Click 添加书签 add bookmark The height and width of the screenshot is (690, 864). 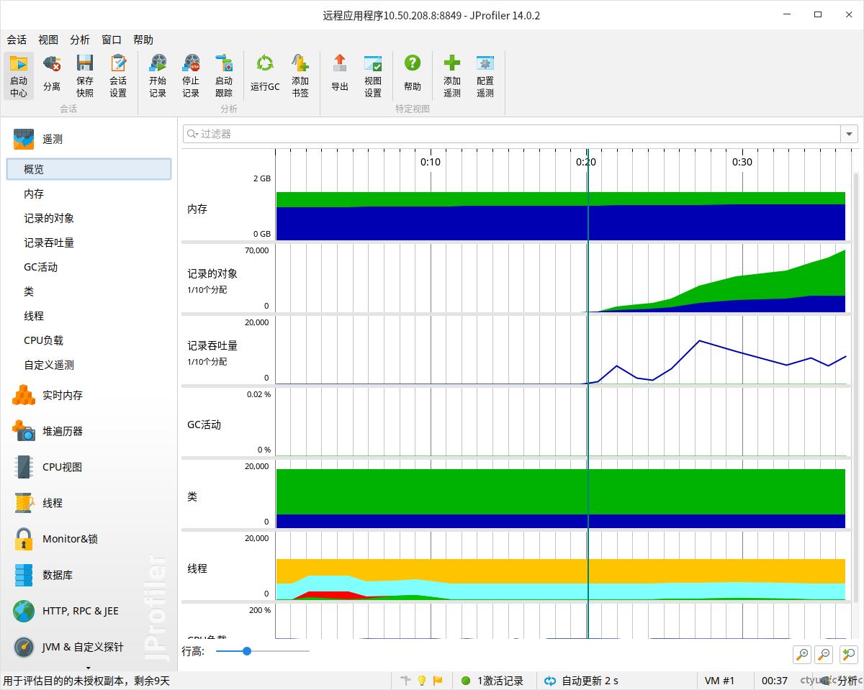(300, 76)
